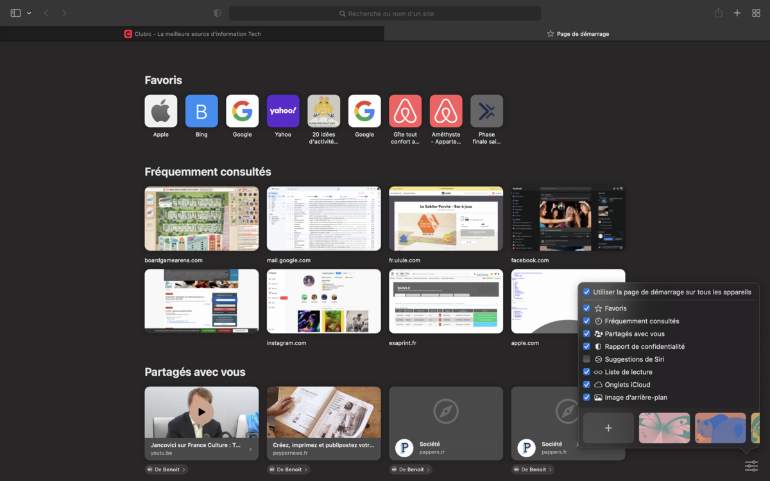Add a new tab with plus icon
Screen dimensions: 770x481
pos(737,13)
